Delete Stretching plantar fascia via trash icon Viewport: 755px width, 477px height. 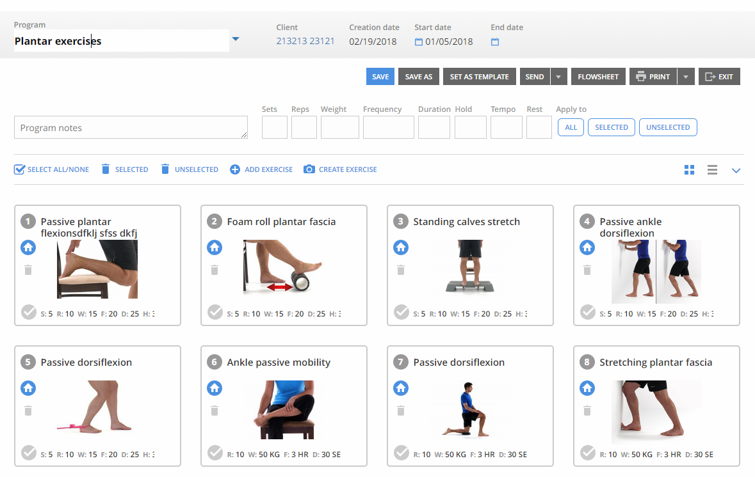[x=587, y=411]
